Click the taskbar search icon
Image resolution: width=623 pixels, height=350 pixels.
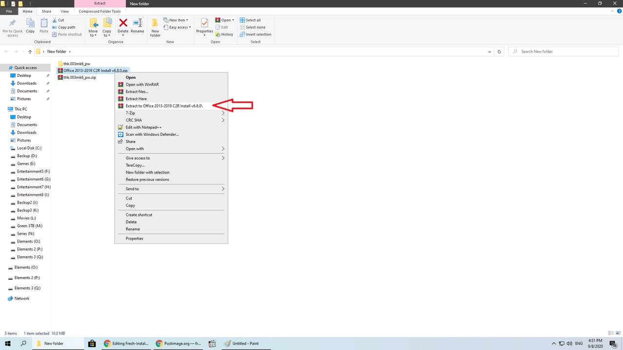pyautogui.click(x=23, y=343)
